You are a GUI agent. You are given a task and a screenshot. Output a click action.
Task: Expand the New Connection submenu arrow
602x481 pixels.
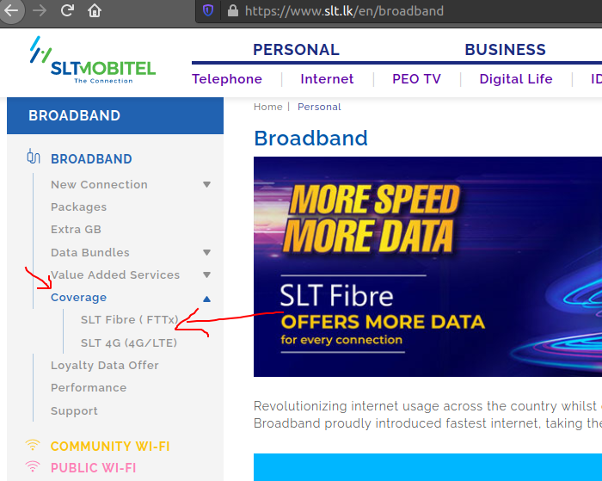(x=207, y=185)
